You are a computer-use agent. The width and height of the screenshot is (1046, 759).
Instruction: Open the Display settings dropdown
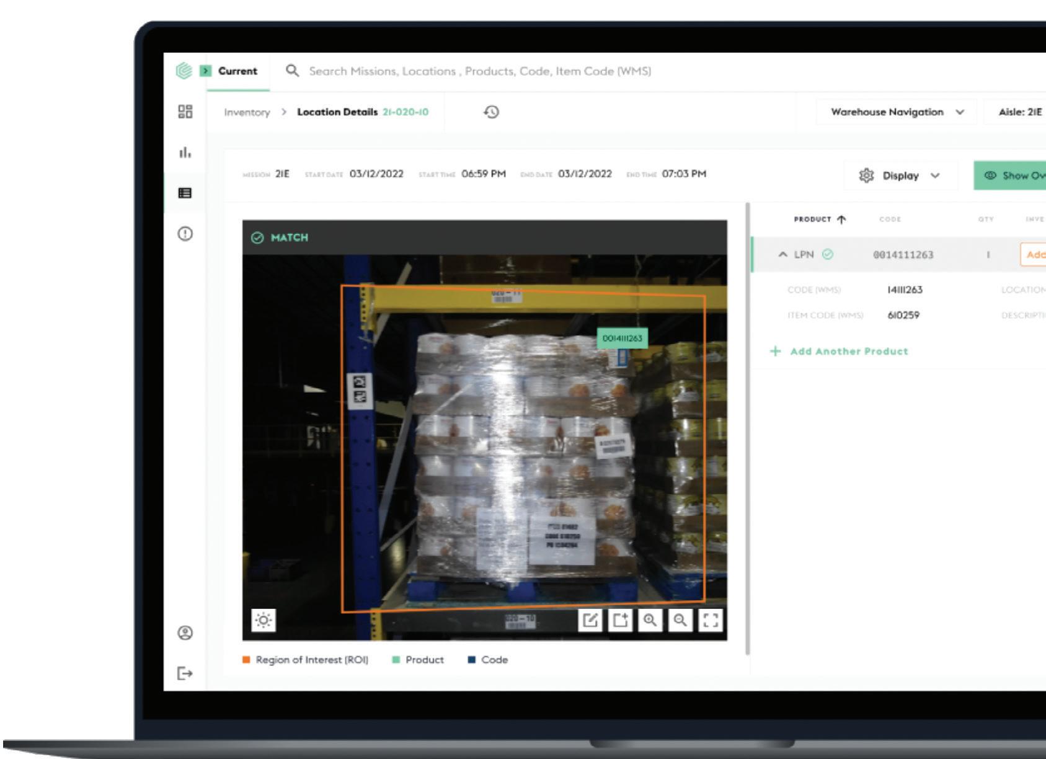pos(900,175)
